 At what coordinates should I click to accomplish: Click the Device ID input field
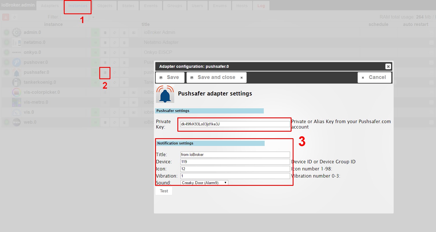[235, 162]
